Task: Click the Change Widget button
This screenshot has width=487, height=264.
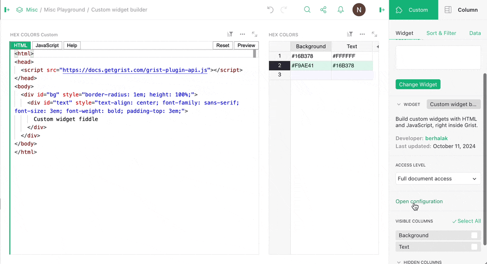Action: 418,85
